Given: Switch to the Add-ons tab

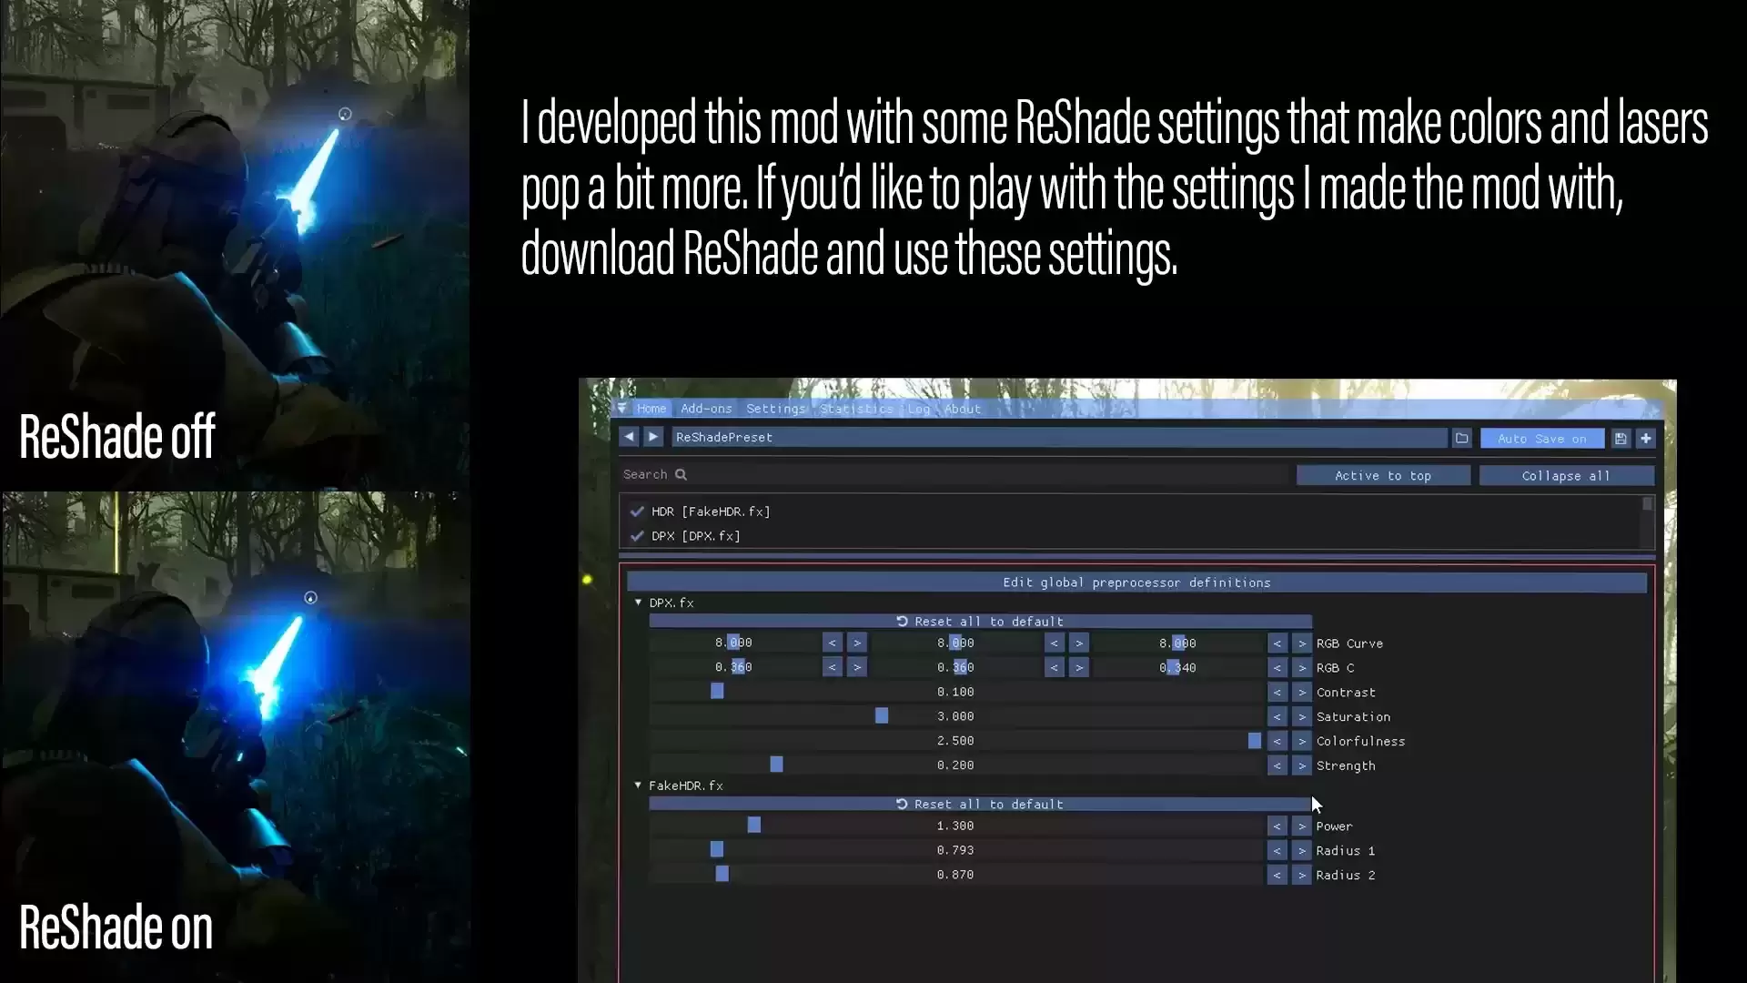Looking at the screenshot, I should (x=706, y=409).
